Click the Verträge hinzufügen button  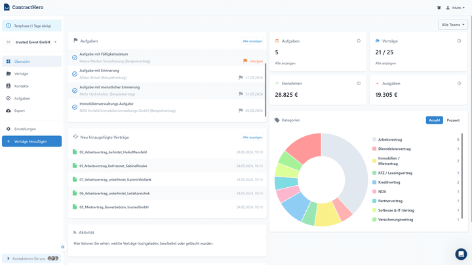(31, 141)
